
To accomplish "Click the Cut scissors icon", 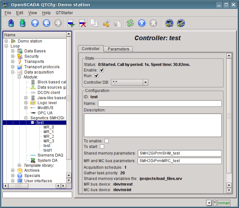I will tap(106, 23).
